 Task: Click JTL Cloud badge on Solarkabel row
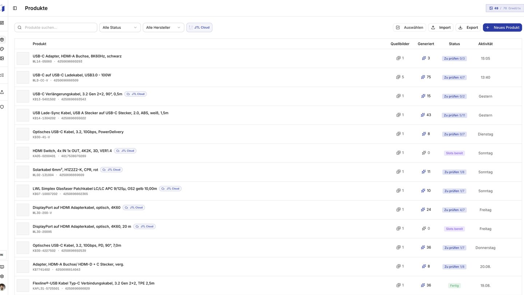coord(111,170)
